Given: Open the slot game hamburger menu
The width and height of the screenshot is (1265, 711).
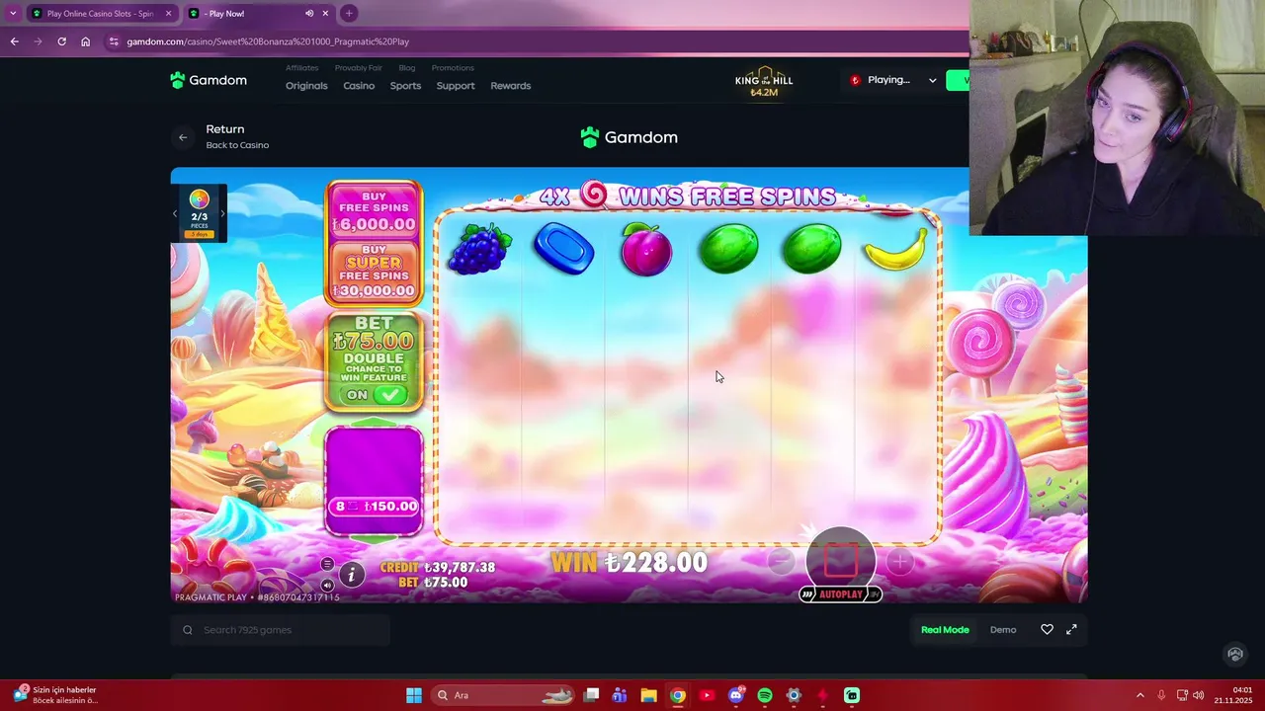Looking at the screenshot, I should 327,564.
